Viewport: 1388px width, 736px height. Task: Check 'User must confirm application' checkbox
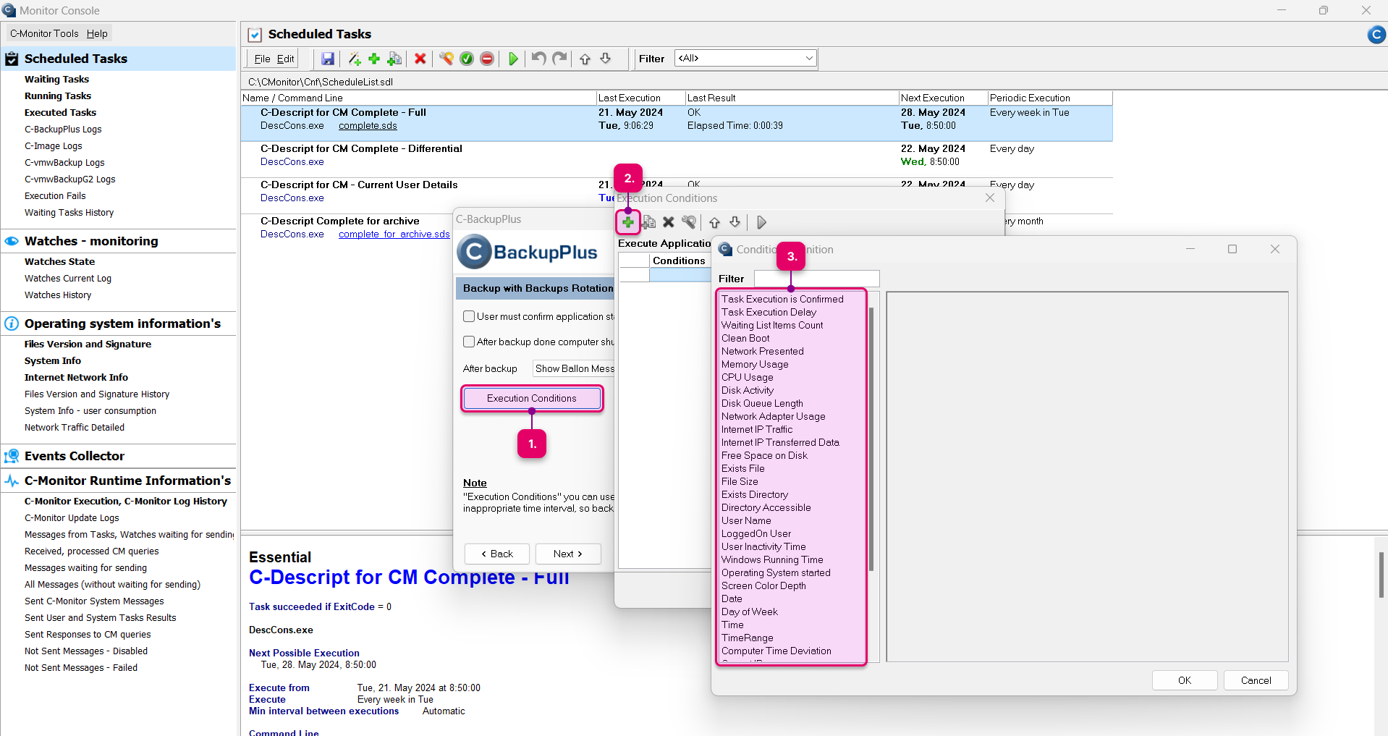(469, 316)
